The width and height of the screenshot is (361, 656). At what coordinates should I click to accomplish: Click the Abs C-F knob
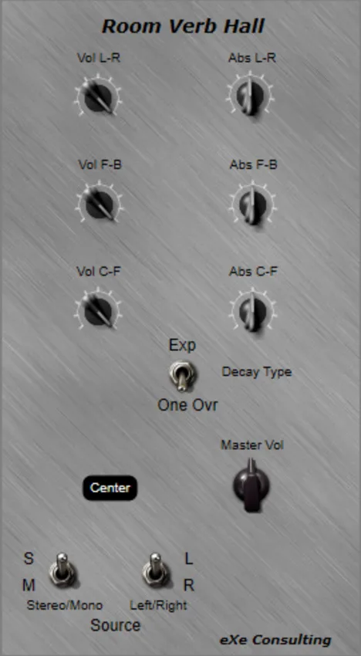coord(252,310)
